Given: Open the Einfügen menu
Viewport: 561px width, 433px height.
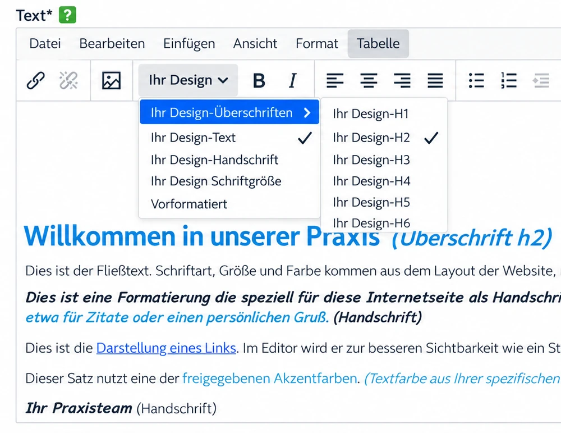Looking at the screenshot, I should tap(189, 43).
